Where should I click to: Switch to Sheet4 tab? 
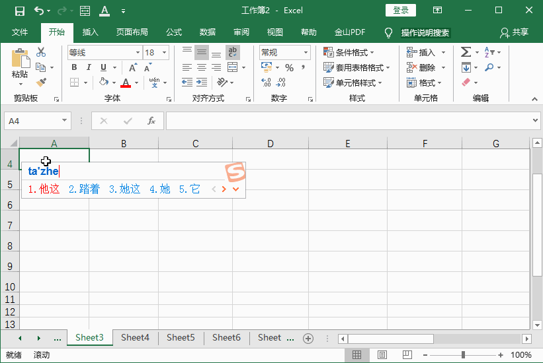pyautogui.click(x=135, y=337)
